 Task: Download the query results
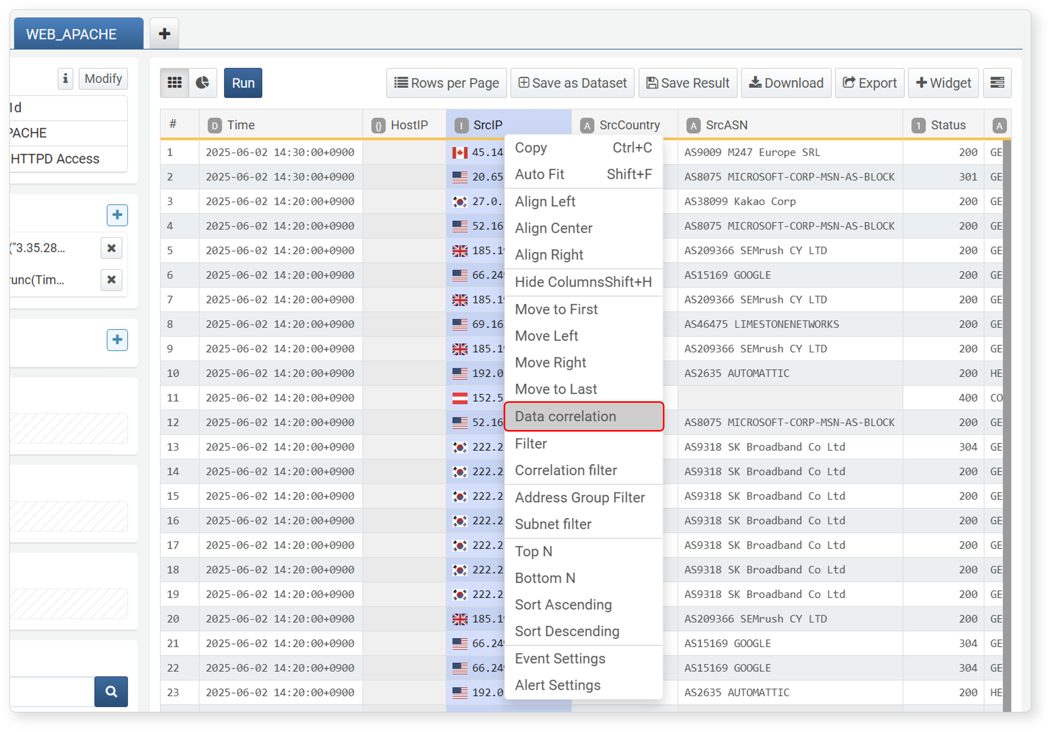click(x=786, y=83)
